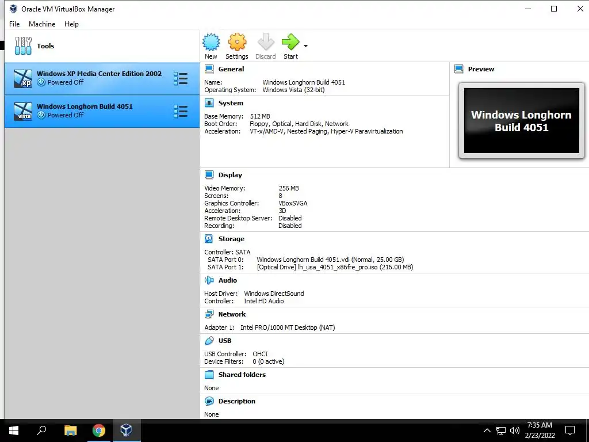This screenshot has height=442, width=589.
Task: Click the USB plug icon
Action: tap(209, 341)
